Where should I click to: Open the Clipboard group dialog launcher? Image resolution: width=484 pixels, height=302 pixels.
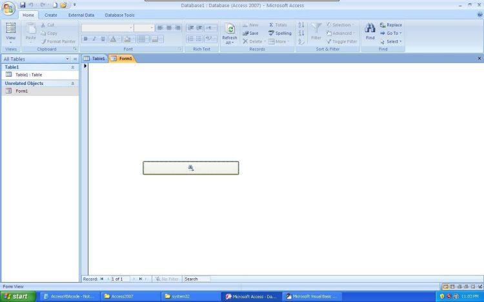[75, 49]
